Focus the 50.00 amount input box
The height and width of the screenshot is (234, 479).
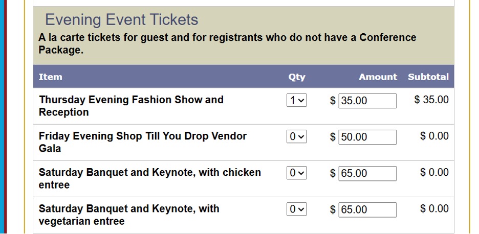click(367, 137)
